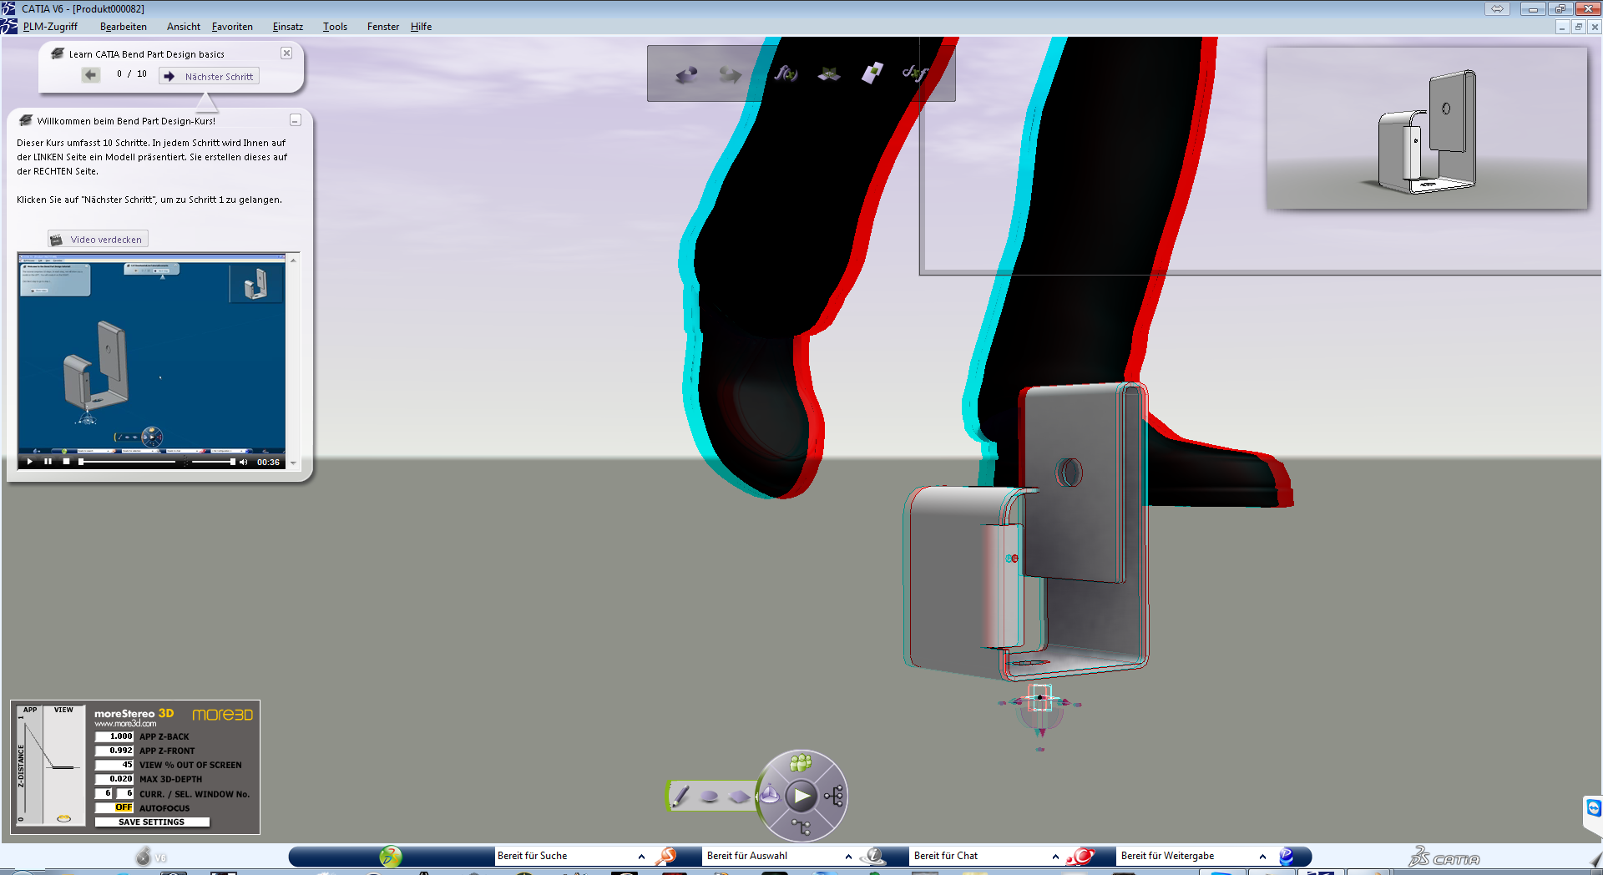Image resolution: width=1603 pixels, height=875 pixels.
Task: Click the measure item icon in toolbar
Action: click(x=872, y=73)
